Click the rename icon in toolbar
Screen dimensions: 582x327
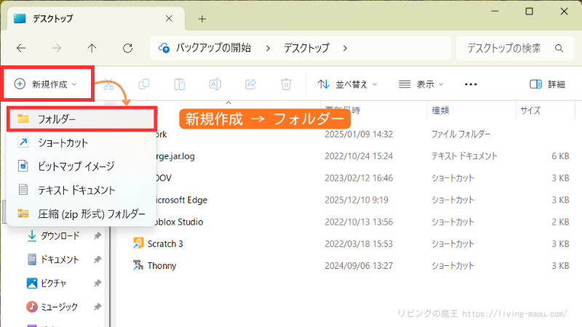[215, 84]
